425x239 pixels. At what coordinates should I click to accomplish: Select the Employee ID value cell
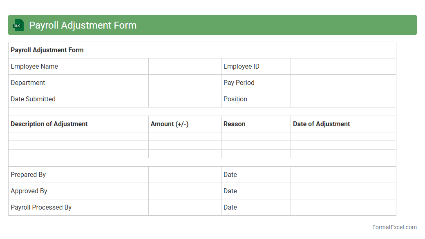point(343,67)
